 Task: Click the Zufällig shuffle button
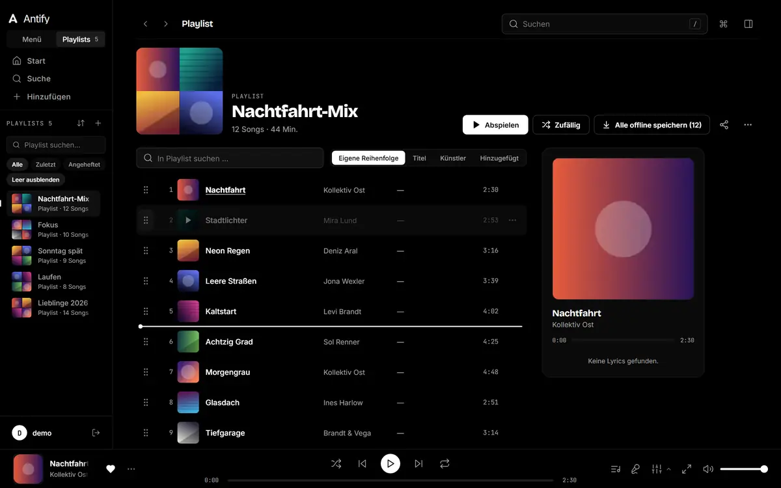click(561, 125)
